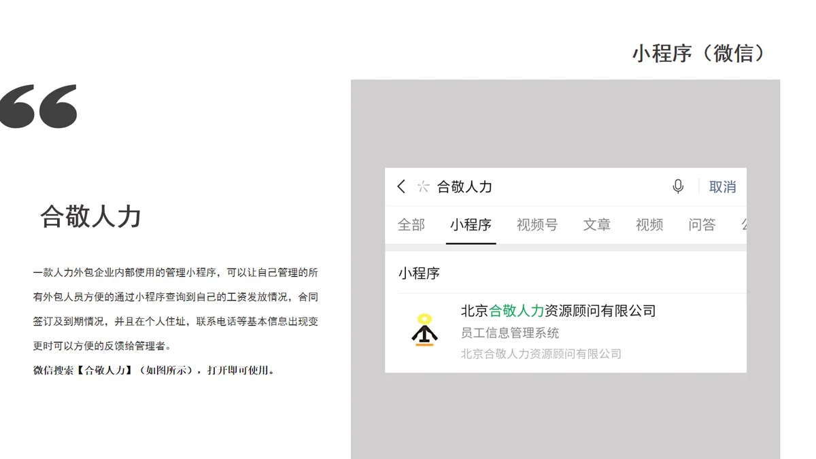
Task: Switch to the 视频号 tab
Action: (x=537, y=224)
